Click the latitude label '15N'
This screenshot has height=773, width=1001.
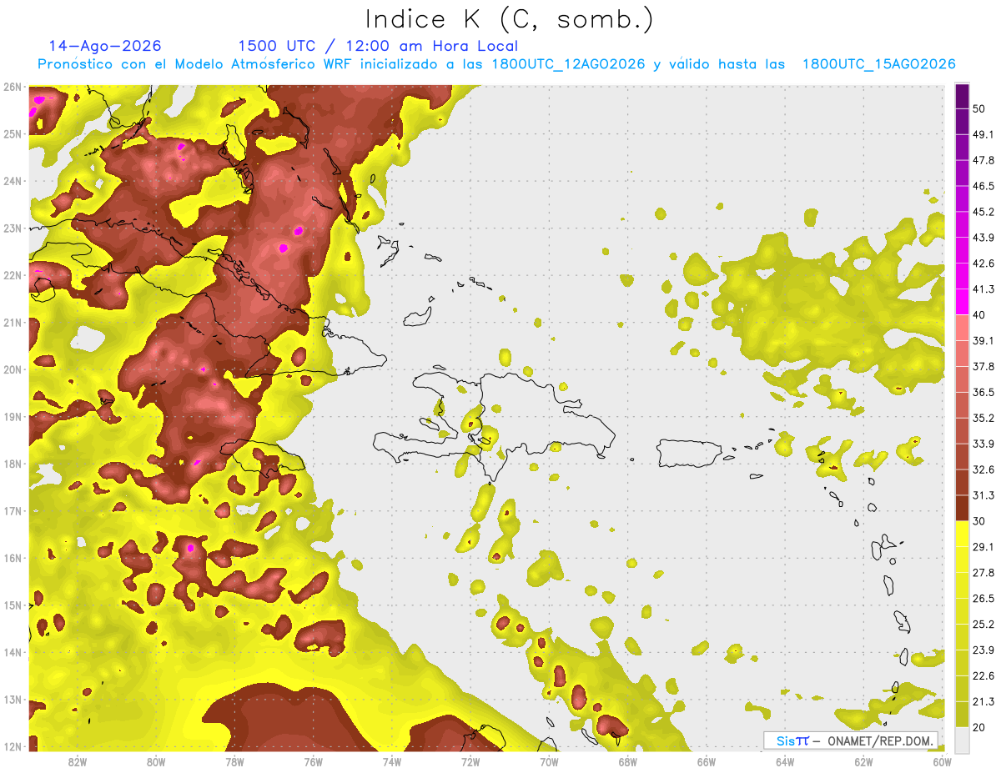pos(12,605)
